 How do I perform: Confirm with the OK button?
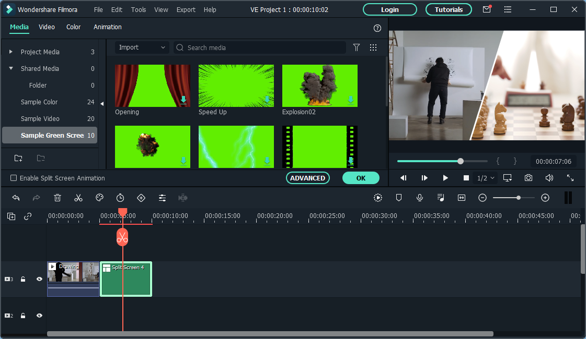(361, 178)
